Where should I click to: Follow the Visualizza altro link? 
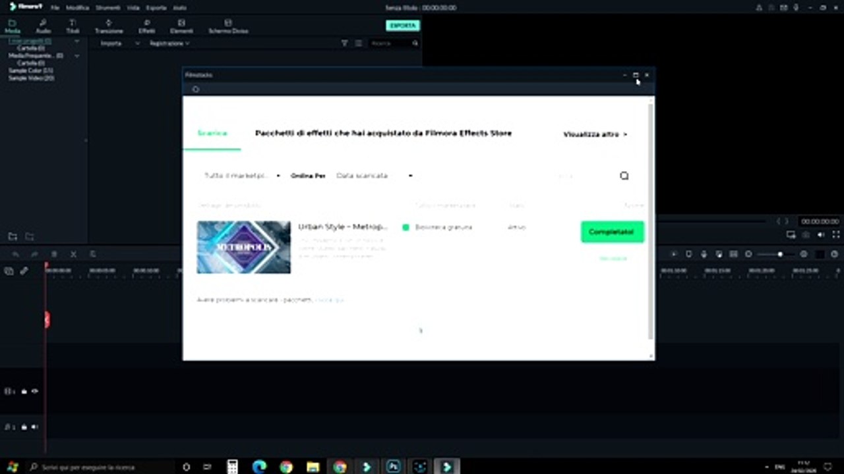[x=595, y=134]
